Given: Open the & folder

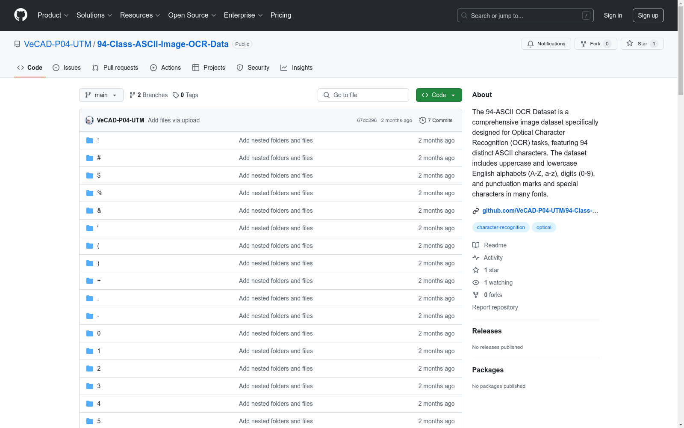Looking at the screenshot, I should (99, 211).
